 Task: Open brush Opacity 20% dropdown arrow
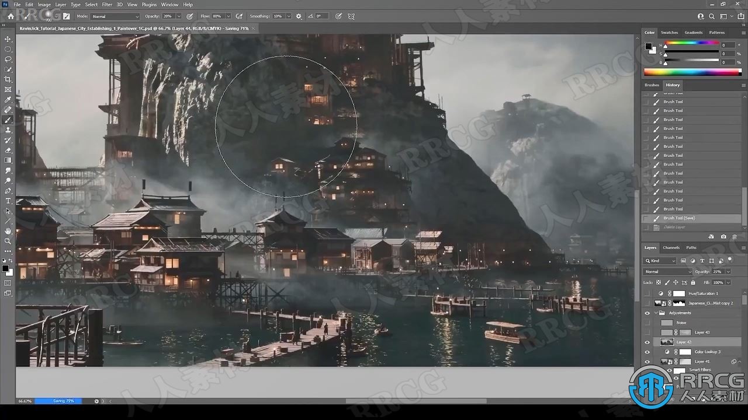click(179, 16)
